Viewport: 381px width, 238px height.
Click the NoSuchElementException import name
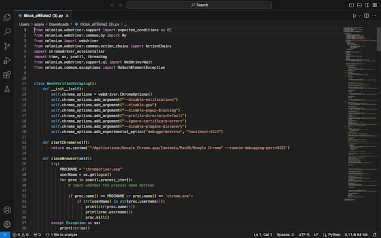(141, 68)
